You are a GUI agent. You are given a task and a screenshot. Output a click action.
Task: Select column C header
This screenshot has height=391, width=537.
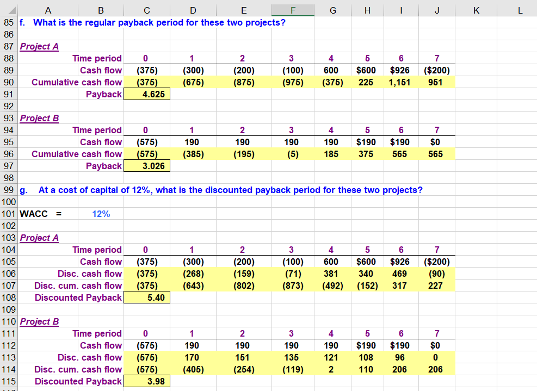(146, 10)
